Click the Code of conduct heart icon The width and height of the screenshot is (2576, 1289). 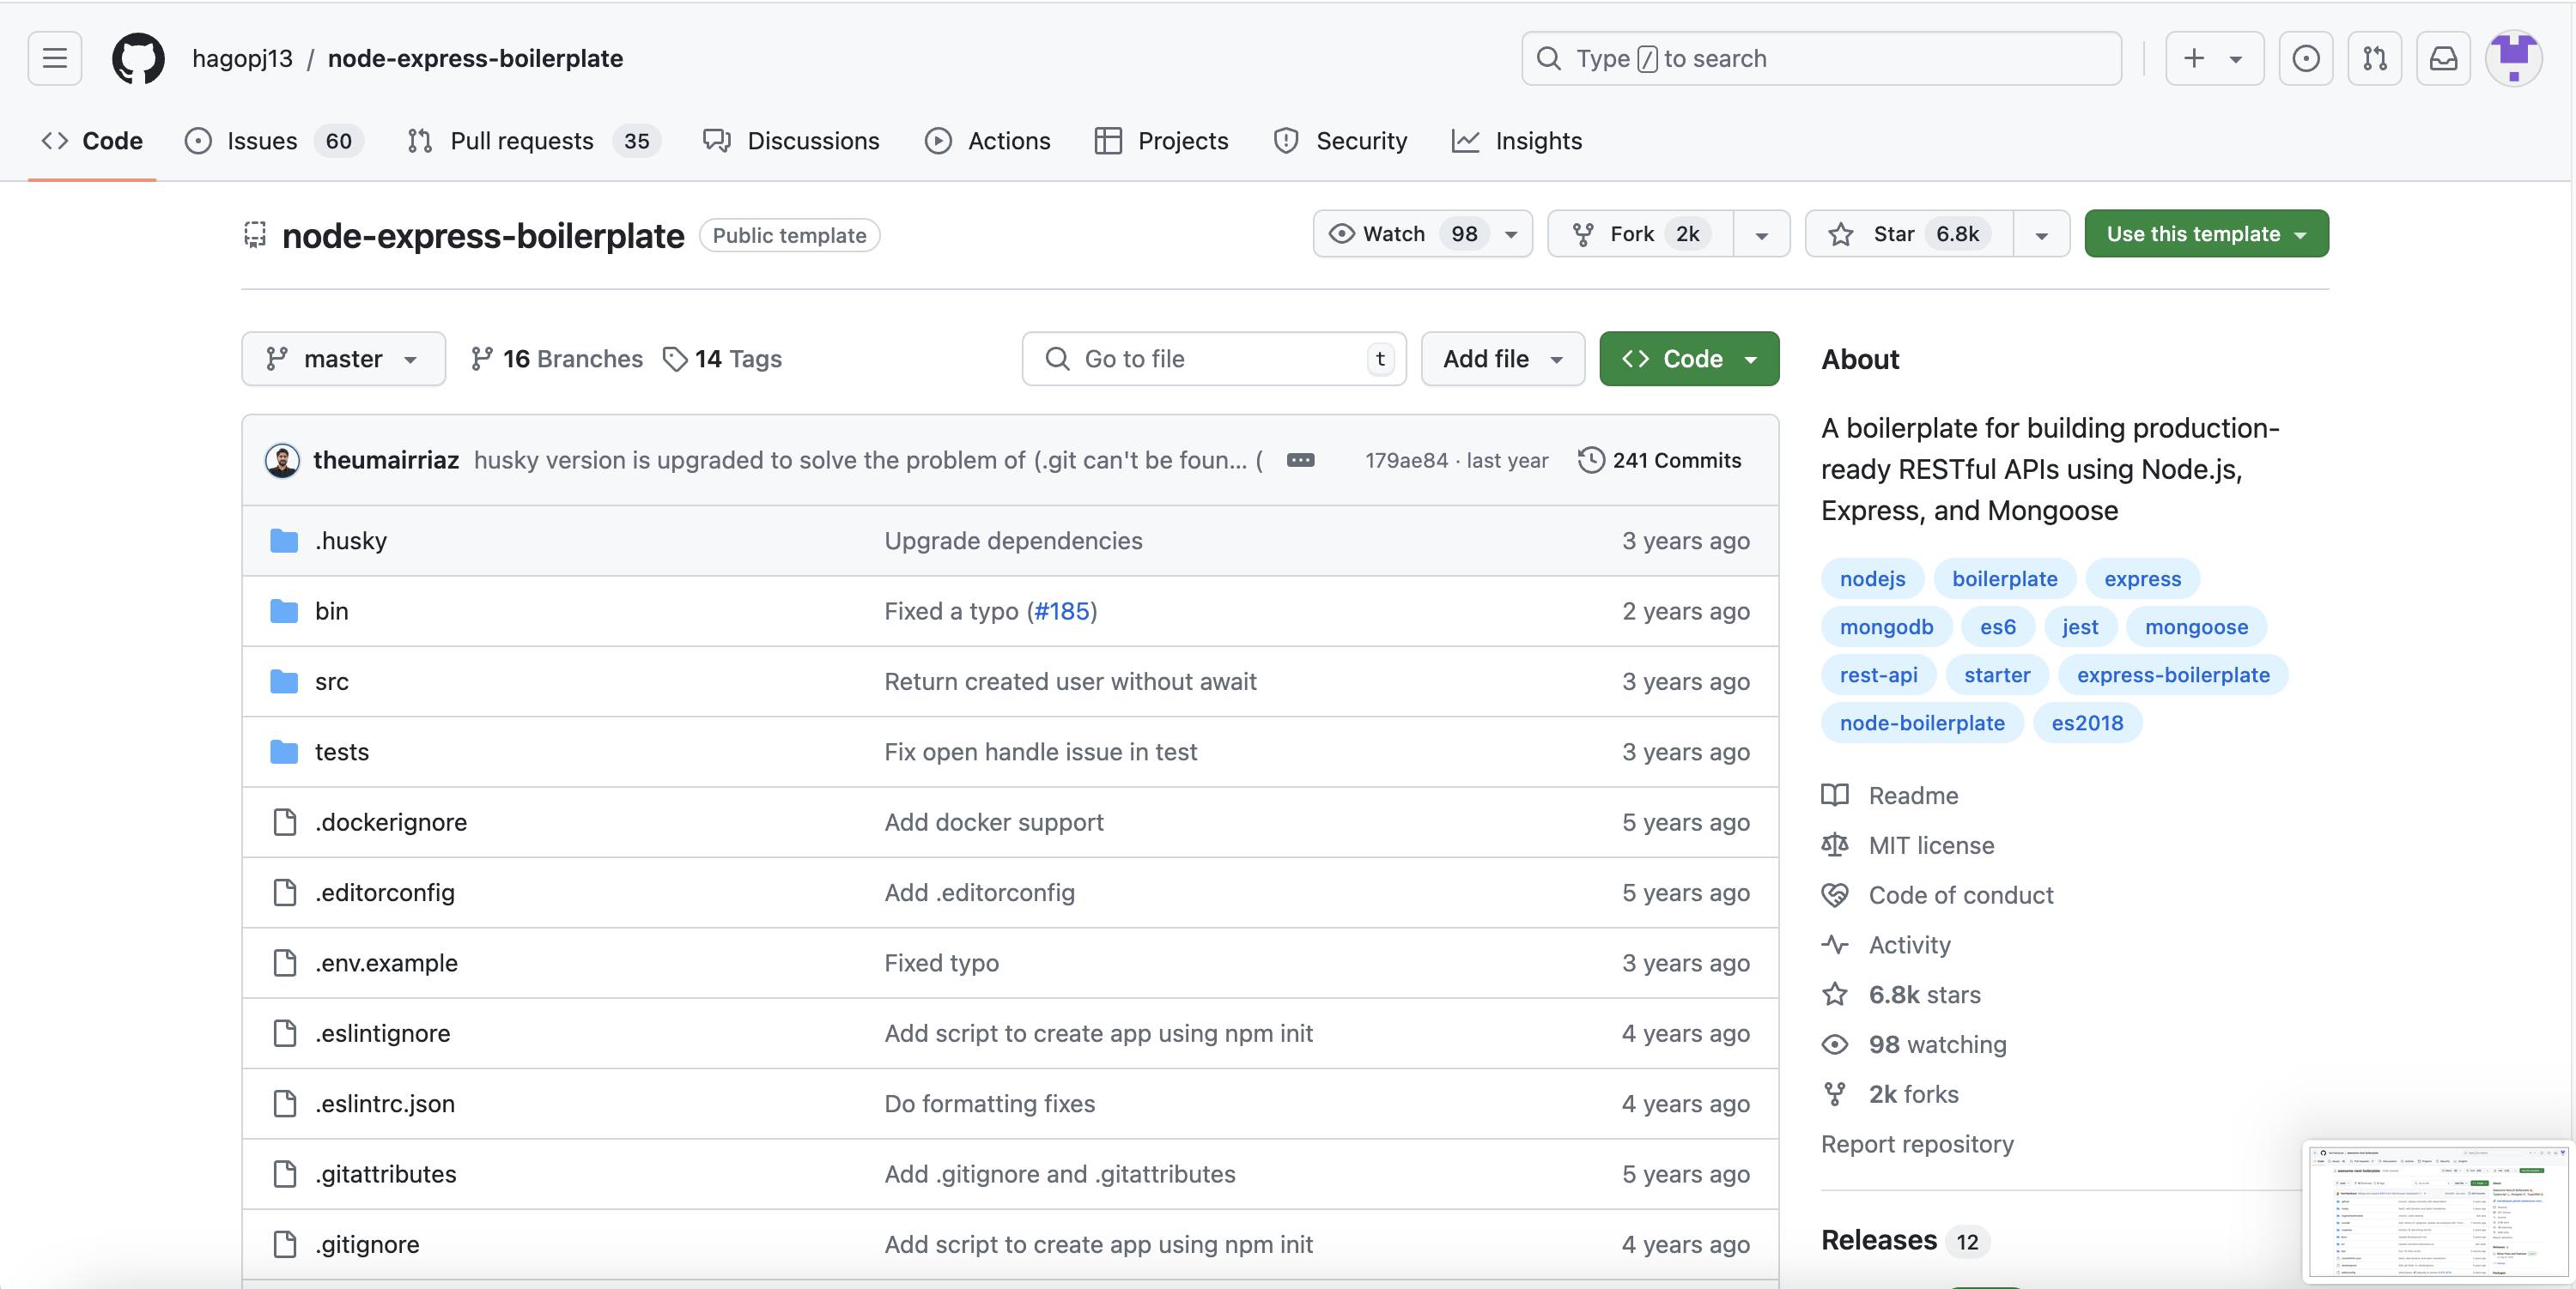(1835, 895)
